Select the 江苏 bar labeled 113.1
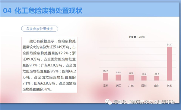 (105, 77)
